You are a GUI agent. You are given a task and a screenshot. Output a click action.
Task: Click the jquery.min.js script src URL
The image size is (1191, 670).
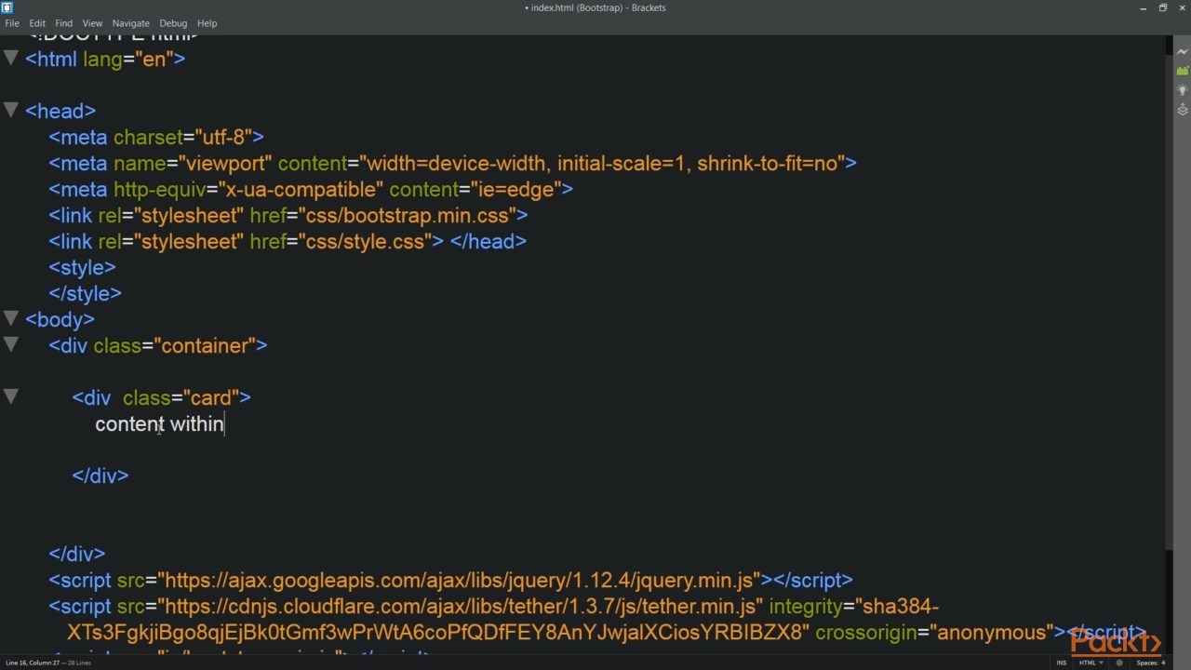(459, 580)
